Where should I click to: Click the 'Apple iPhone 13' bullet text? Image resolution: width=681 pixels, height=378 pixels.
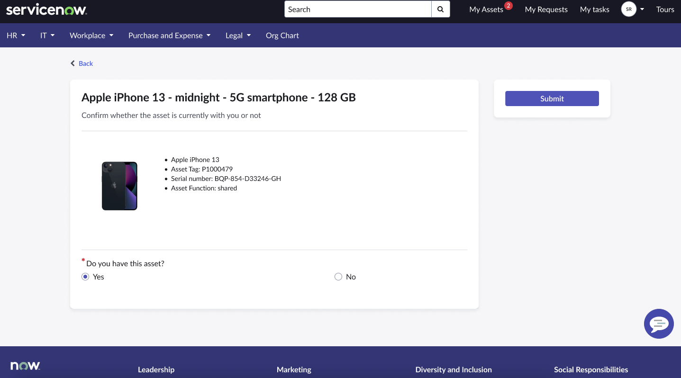pyautogui.click(x=195, y=160)
